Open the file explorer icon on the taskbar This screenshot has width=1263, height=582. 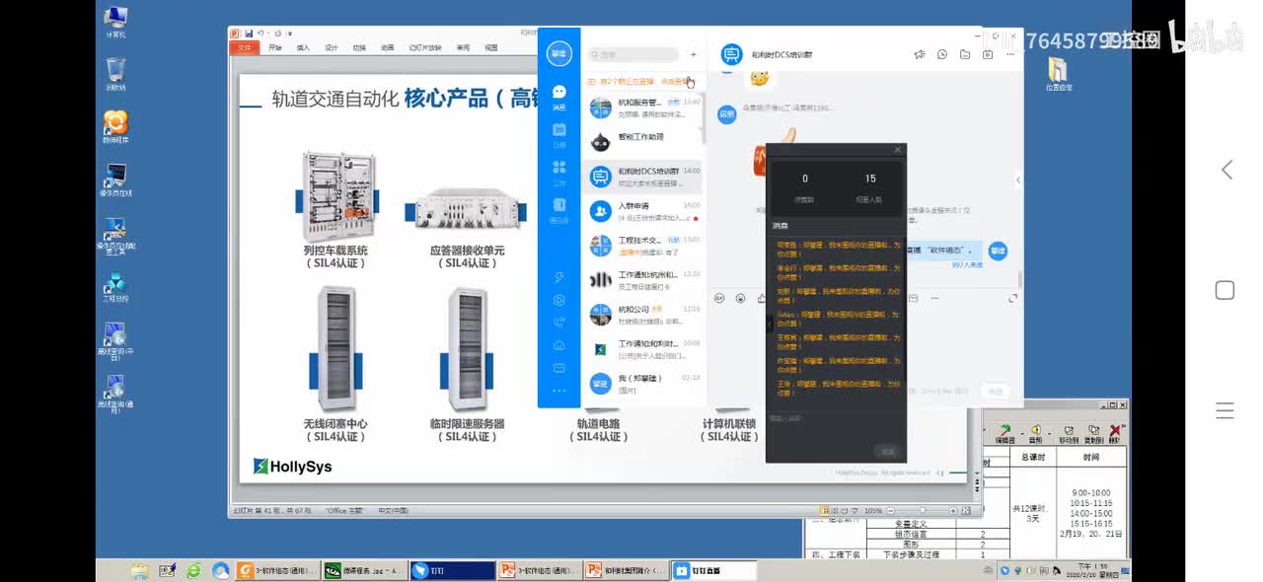tap(140, 570)
